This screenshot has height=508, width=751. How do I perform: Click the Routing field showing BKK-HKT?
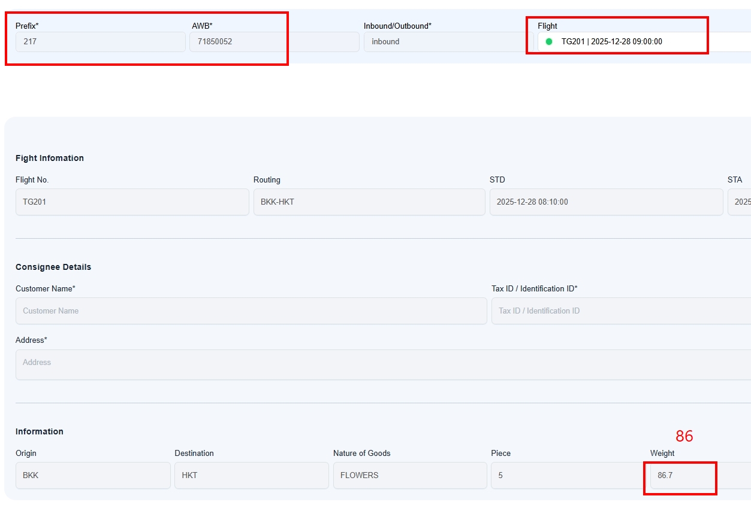click(x=369, y=202)
